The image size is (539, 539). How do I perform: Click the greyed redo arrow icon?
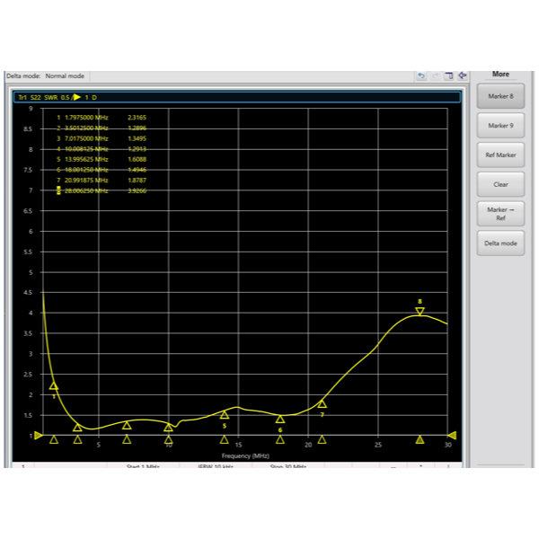(x=435, y=75)
